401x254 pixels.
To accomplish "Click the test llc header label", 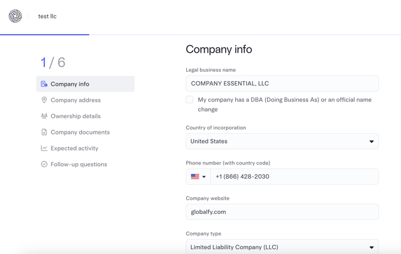I will pos(47,16).
